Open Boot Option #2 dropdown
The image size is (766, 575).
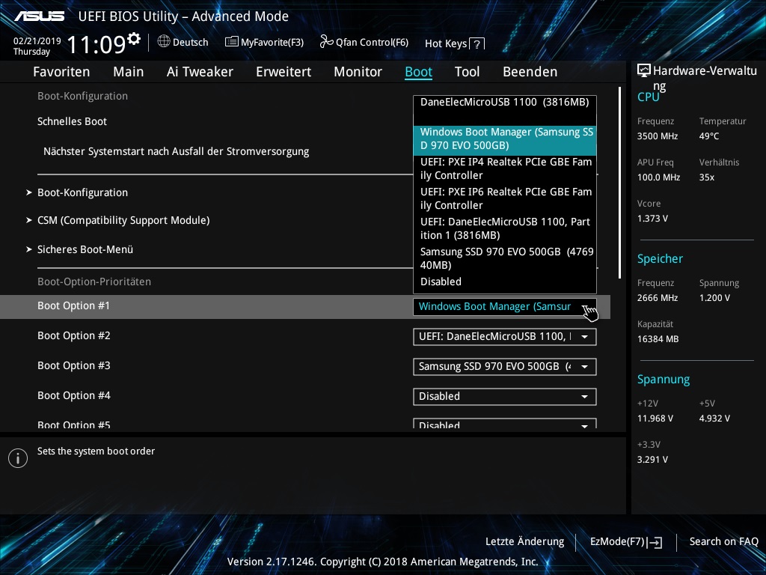pyautogui.click(x=505, y=336)
